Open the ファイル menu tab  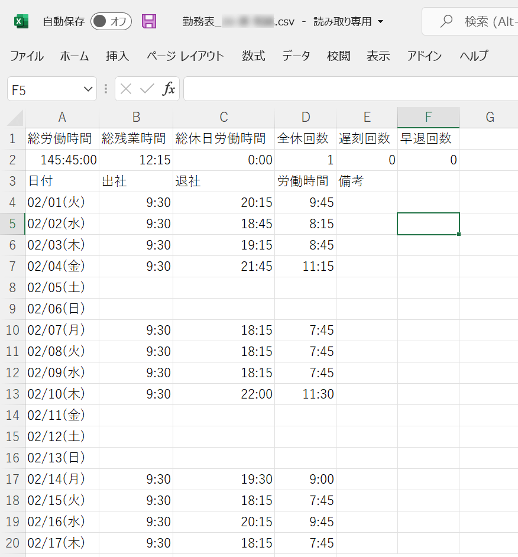[x=27, y=56]
